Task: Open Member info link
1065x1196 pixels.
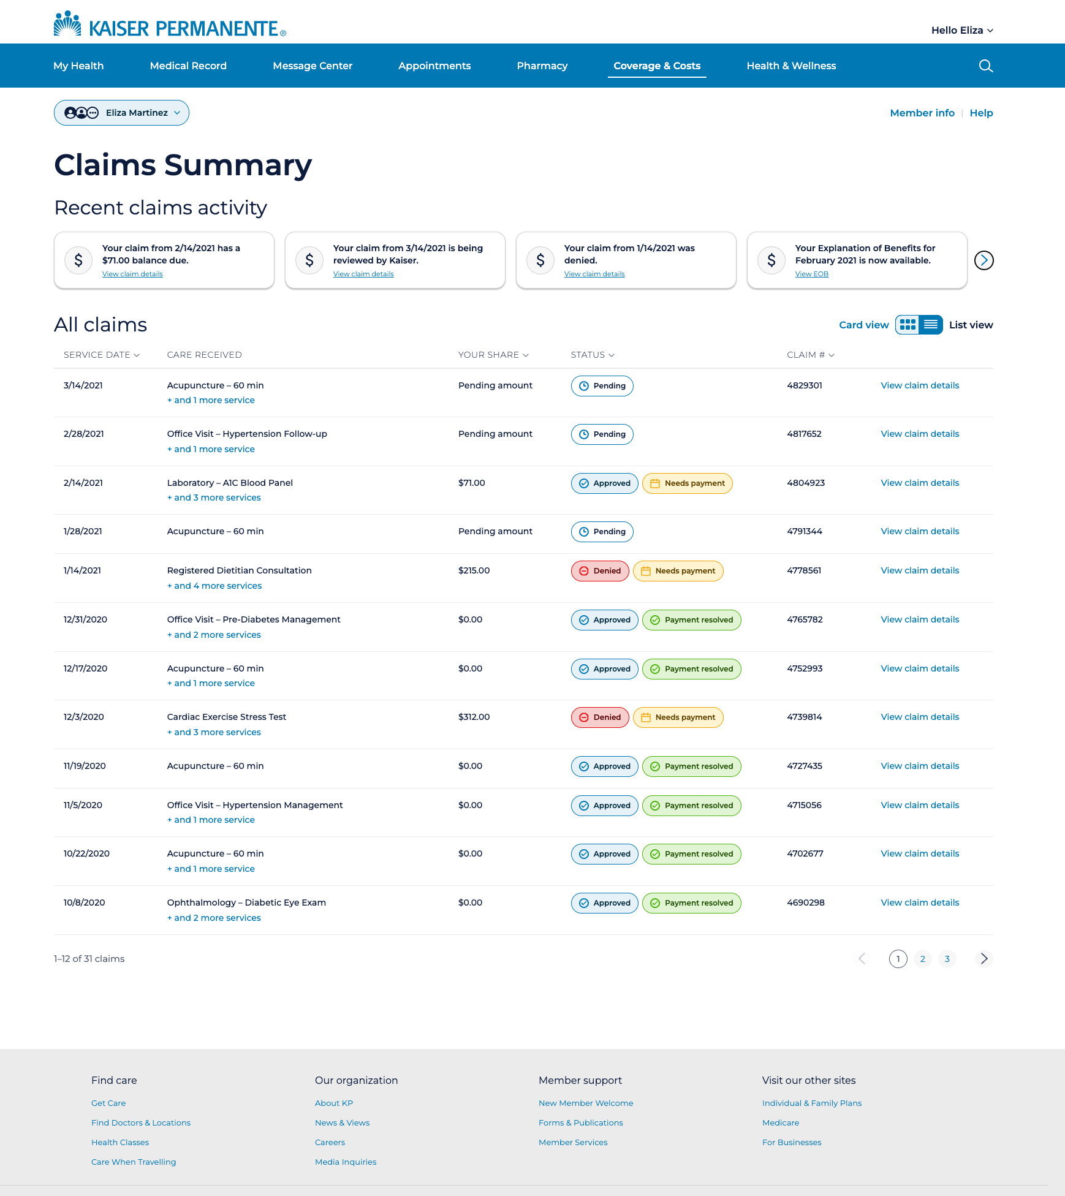Action: coord(922,113)
